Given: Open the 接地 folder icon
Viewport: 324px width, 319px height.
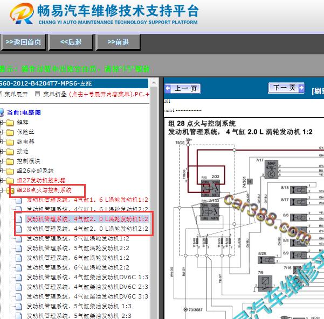Looking at the screenshot, I should pos(10,152).
